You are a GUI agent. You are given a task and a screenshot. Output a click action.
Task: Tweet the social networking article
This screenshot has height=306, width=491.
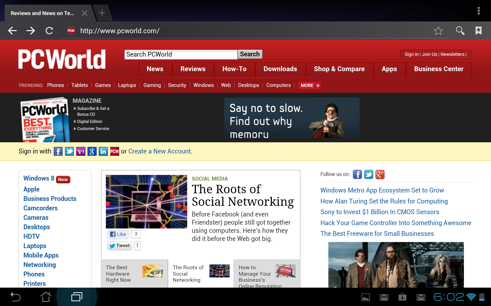[x=119, y=246]
